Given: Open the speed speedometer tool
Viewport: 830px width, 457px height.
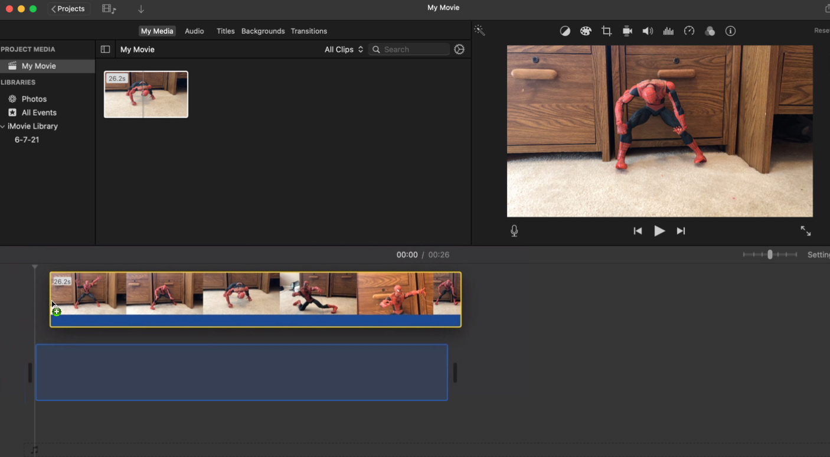Looking at the screenshot, I should [689, 31].
